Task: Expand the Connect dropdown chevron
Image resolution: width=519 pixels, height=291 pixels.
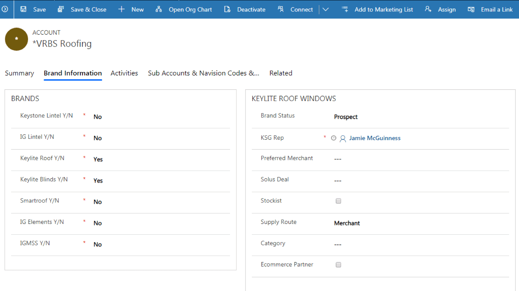Action: click(x=326, y=9)
